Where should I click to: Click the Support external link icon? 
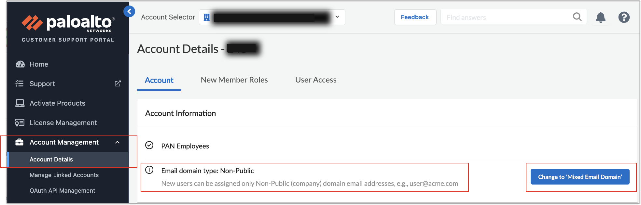point(118,84)
